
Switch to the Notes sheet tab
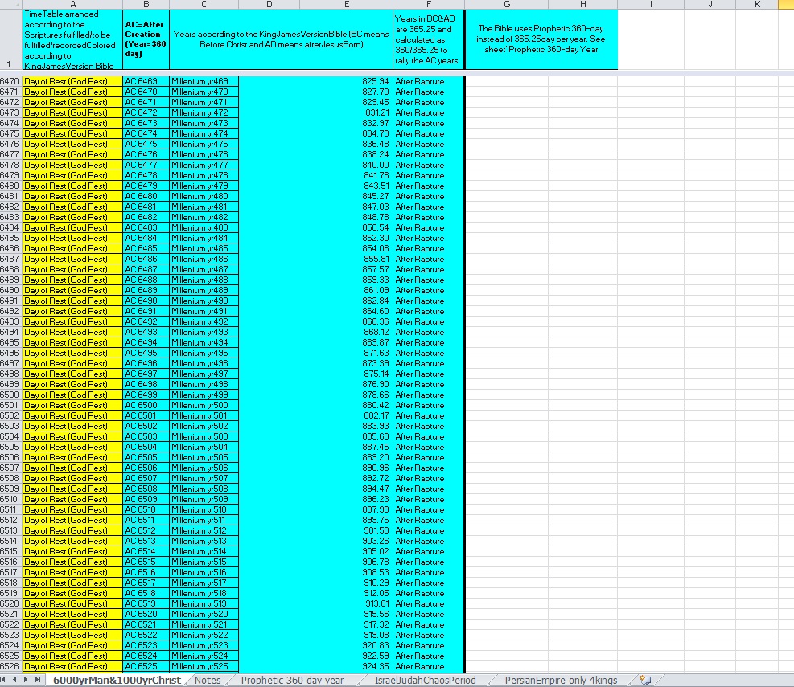[x=208, y=681]
